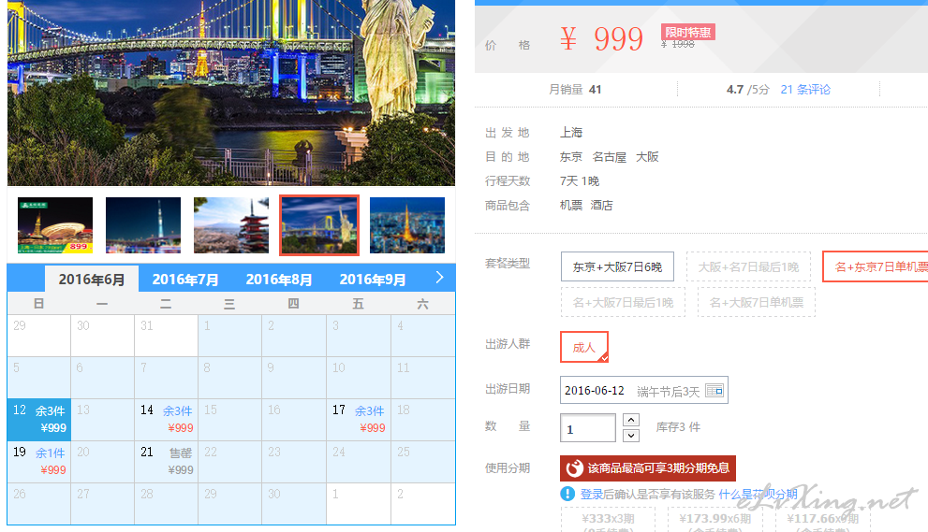Select the first thumbnail with 899 promo

tap(55, 225)
